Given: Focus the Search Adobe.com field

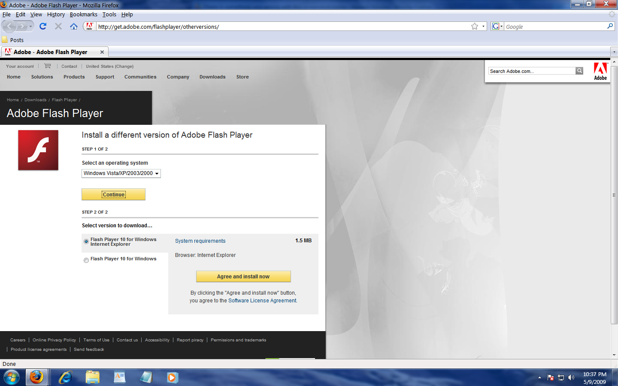Looking at the screenshot, I should click(532, 71).
